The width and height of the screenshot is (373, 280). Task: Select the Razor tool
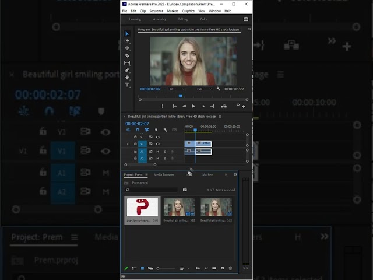tap(127, 55)
